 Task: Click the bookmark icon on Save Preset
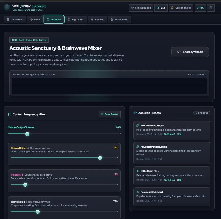pyautogui.click(x=102, y=114)
